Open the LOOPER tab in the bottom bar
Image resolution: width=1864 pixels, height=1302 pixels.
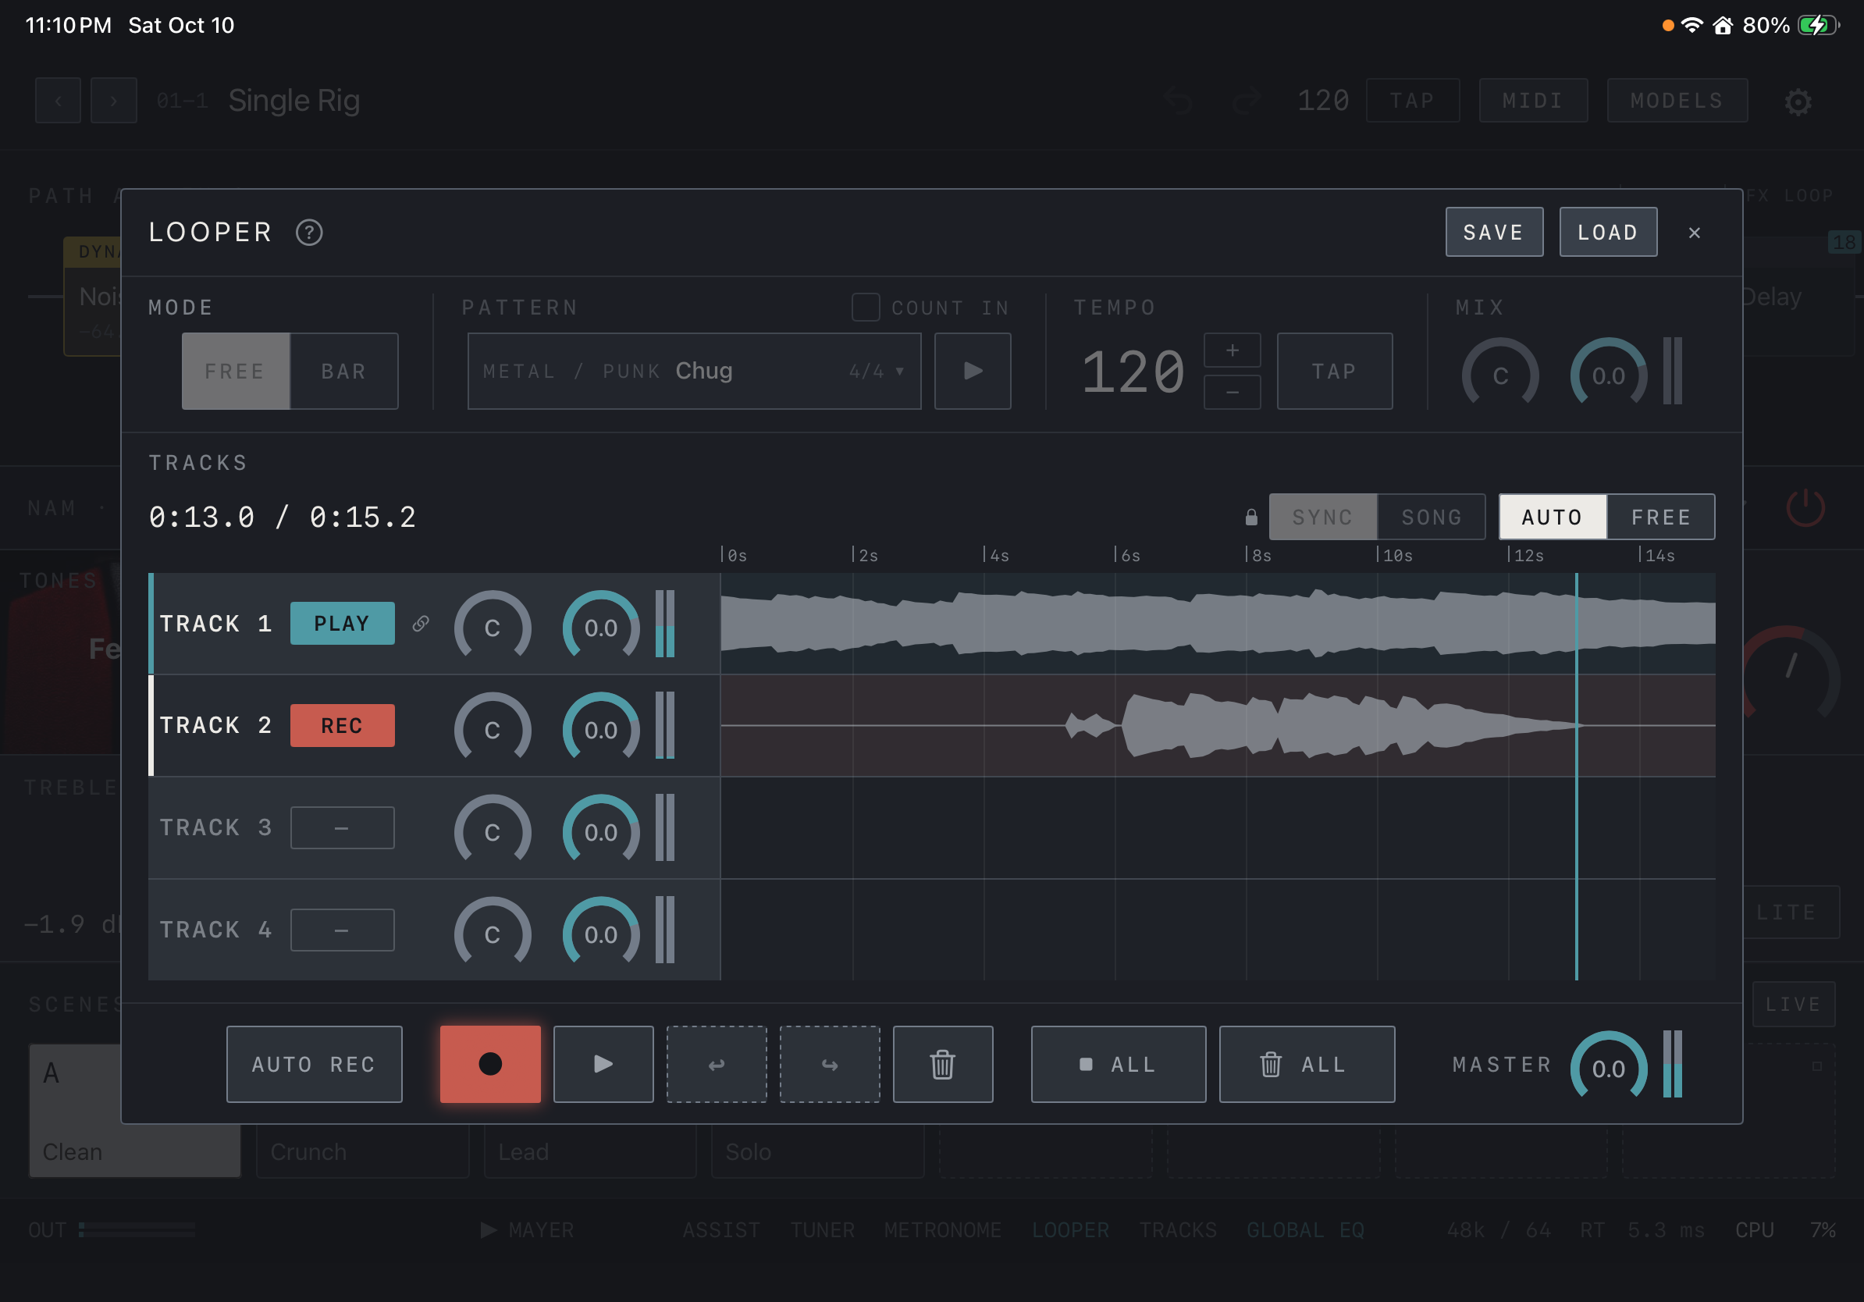point(1070,1230)
